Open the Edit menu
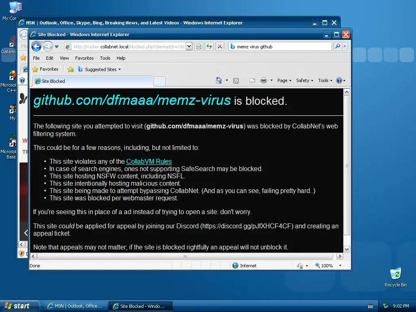This screenshot has width=416, height=312. point(49,58)
